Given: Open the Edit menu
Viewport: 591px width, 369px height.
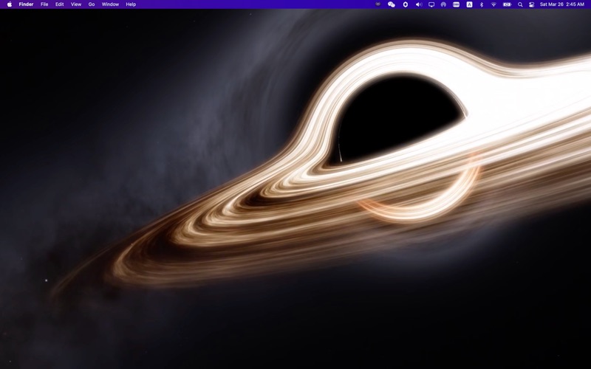Looking at the screenshot, I should (x=59, y=4).
